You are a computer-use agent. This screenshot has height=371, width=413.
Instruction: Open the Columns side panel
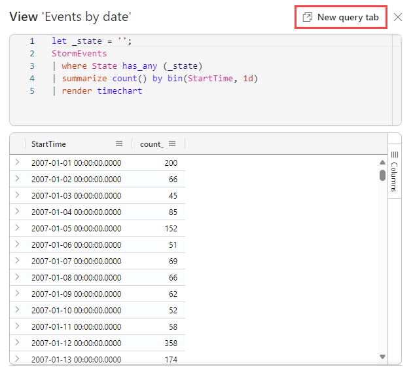click(x=394, y=171)
